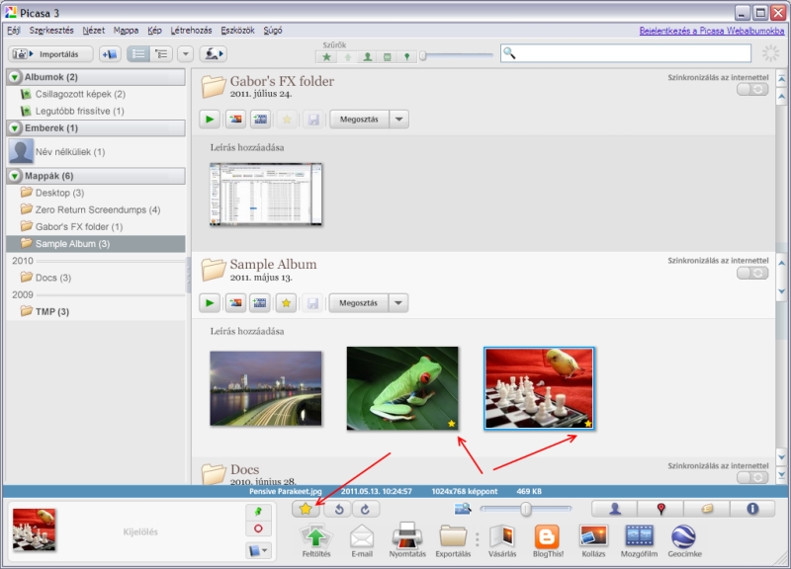Screen dimensions: 791x569
Task: Click the search input field
Action: 626,53
